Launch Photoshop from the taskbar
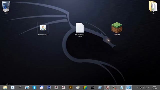Image resolution: width=160 pixels, height=90 pixels. pyautogui.click(x=49, y=87)
